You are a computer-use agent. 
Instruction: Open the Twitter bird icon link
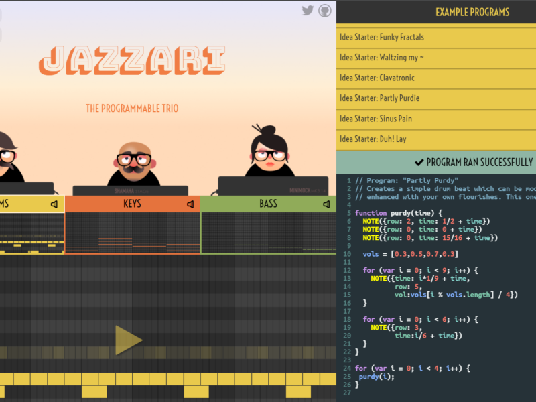coord(308,10)
